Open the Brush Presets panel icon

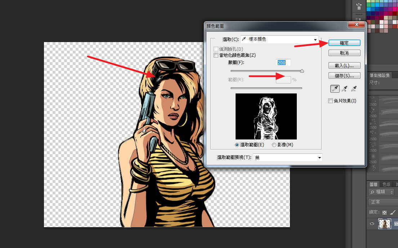click(359, 6)
